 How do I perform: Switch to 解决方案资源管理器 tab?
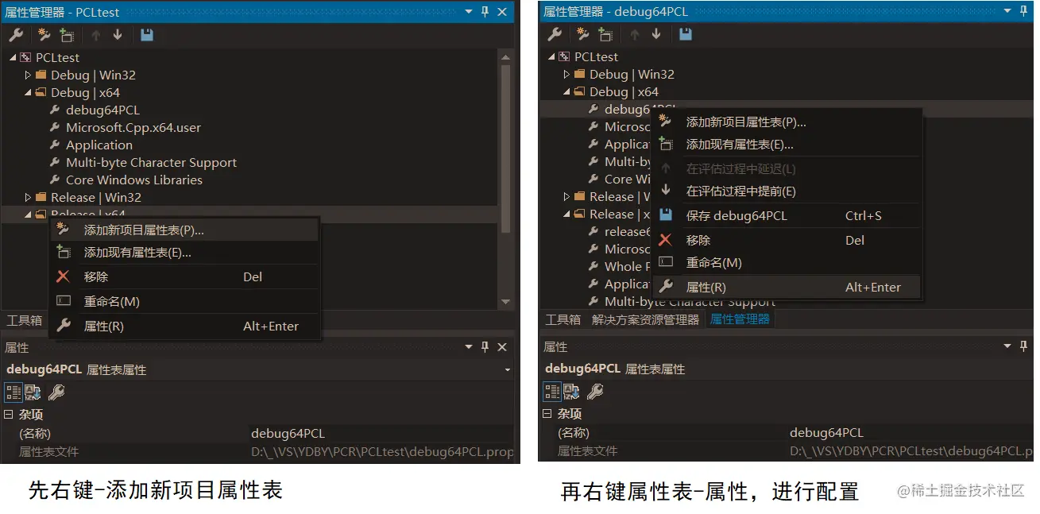(645, 319)
